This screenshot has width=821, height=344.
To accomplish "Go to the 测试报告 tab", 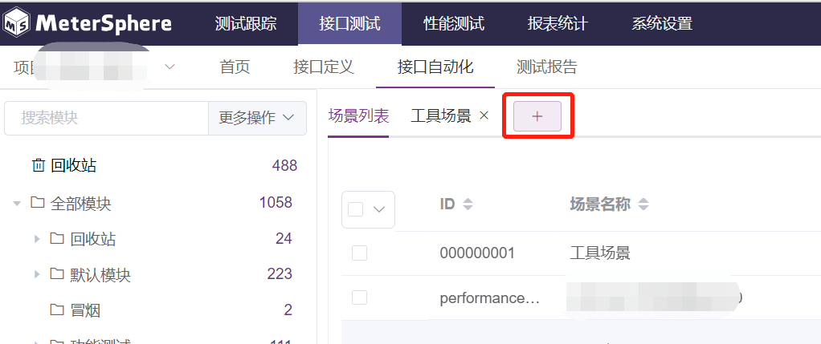I will (x=546, y=67).
